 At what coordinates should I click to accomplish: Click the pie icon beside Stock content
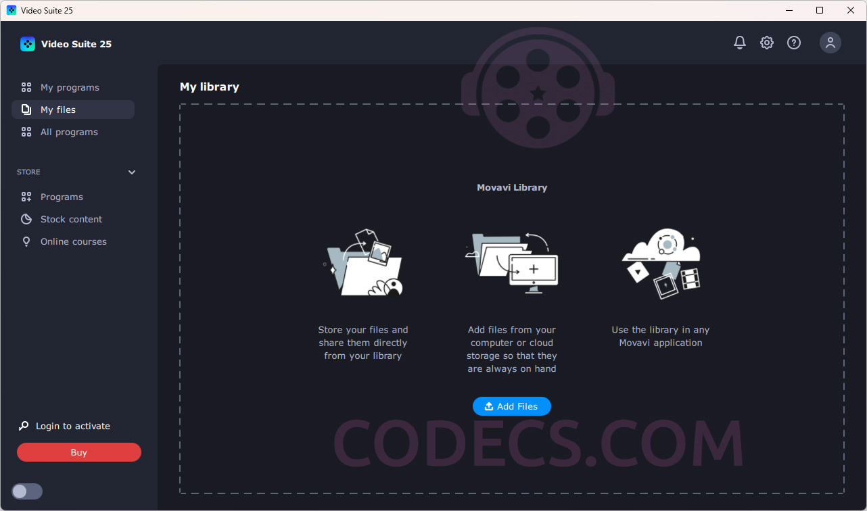pyautogui.click(x=26, y=219)
